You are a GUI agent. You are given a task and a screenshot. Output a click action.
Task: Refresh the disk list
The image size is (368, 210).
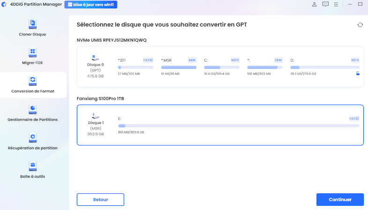coord(360,25)
